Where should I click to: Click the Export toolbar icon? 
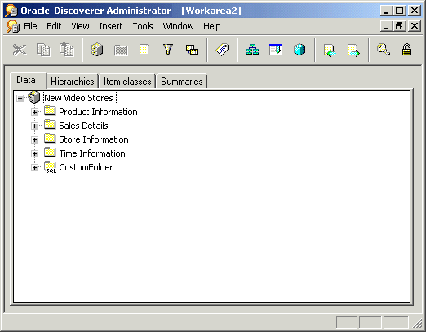353,51
